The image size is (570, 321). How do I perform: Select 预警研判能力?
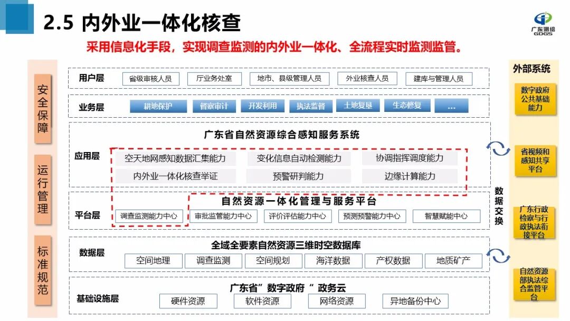[x=298, y=176]
